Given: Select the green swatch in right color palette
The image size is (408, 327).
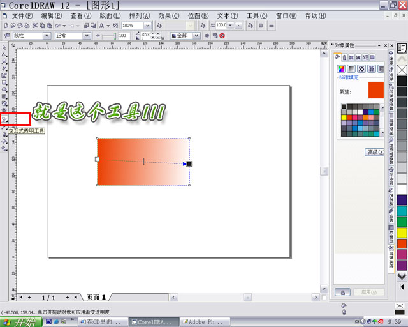Looking at the screenshot, I should click(402, 222).
